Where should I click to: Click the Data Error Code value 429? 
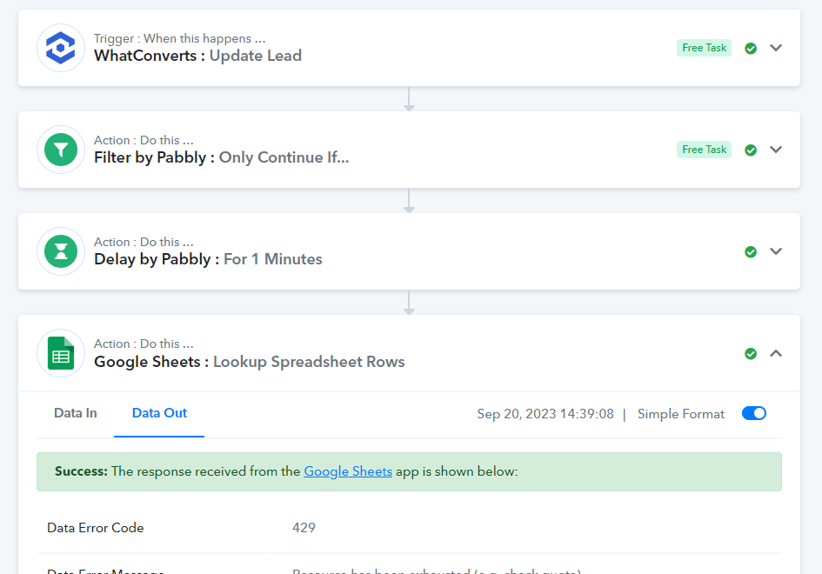pos(304,527)
